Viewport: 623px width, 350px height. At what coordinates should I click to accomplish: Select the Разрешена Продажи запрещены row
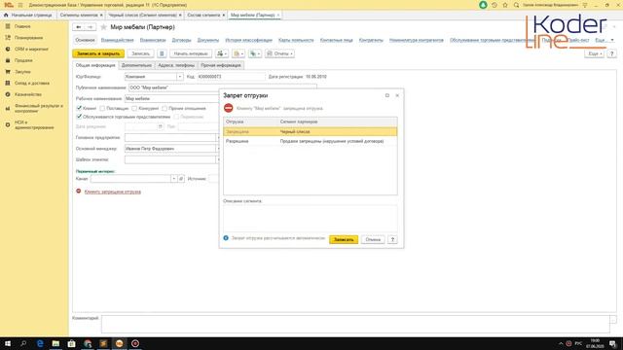[310, 141]
